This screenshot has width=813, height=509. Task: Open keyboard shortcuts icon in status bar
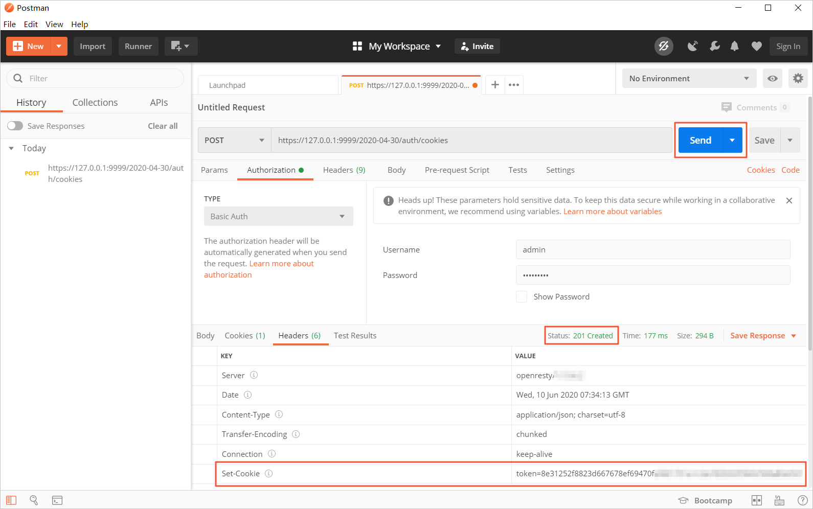pyautogui.click(x=779, y=500)
